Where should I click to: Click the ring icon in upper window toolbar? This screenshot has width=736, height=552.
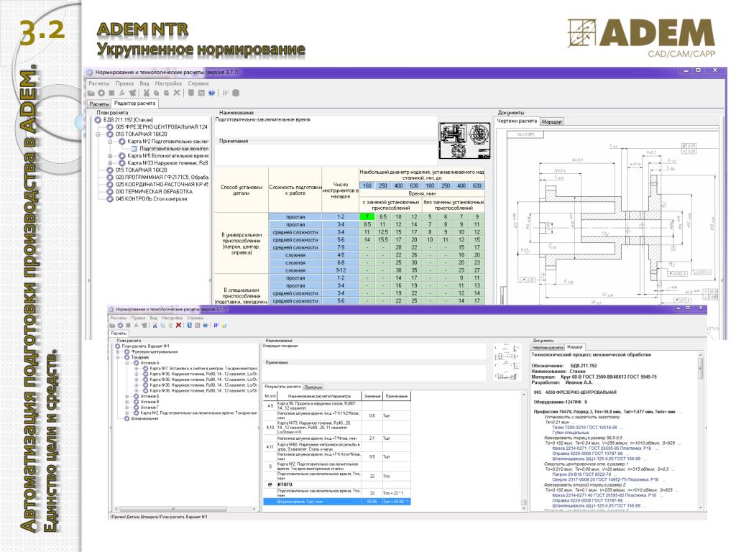pyautogui.click(x=101, y=93)
